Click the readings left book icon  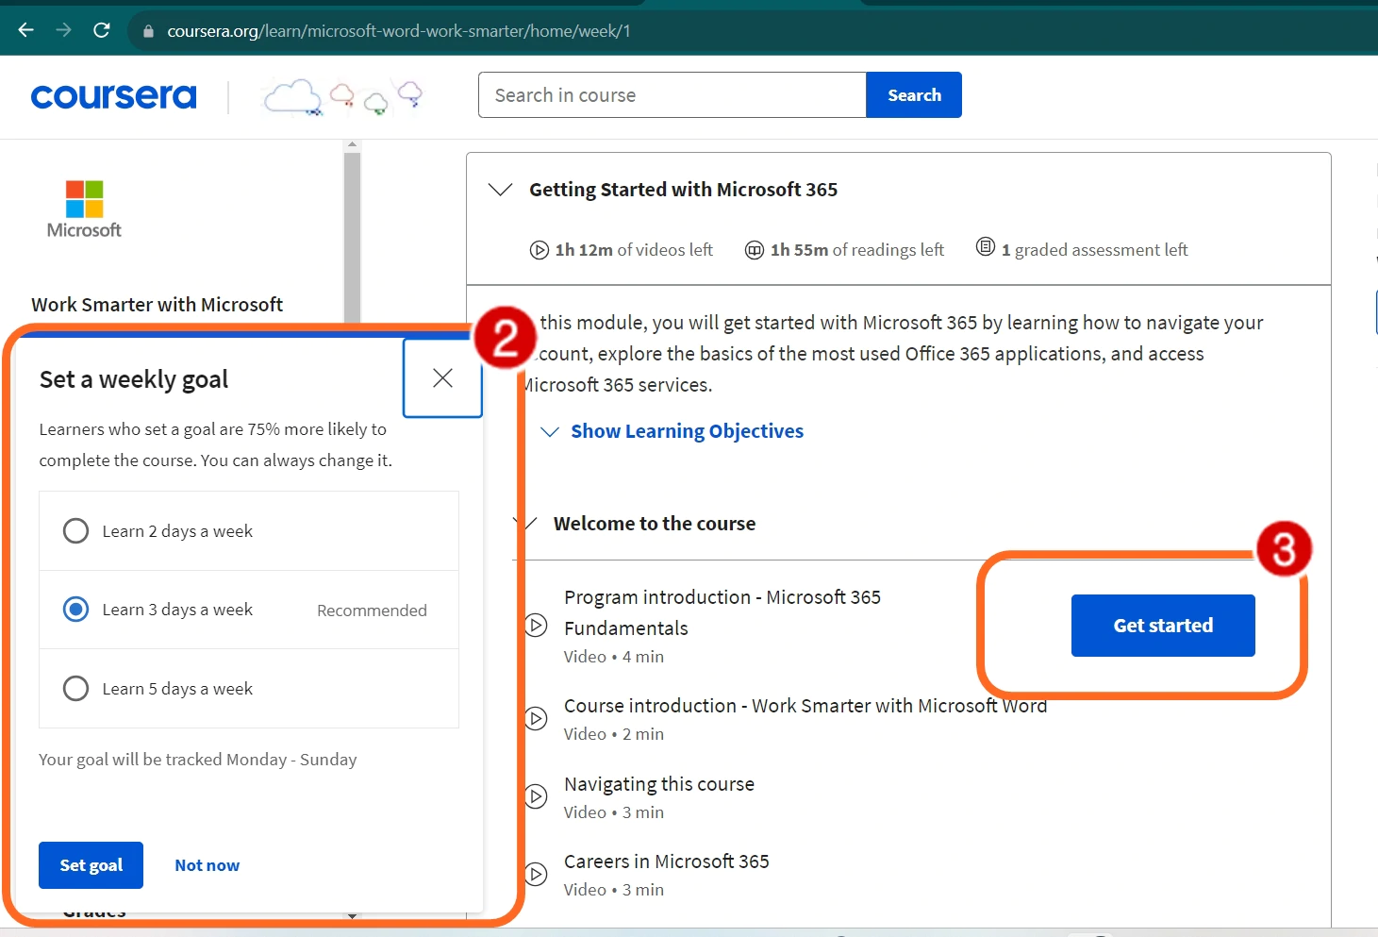tap(755, 250)
